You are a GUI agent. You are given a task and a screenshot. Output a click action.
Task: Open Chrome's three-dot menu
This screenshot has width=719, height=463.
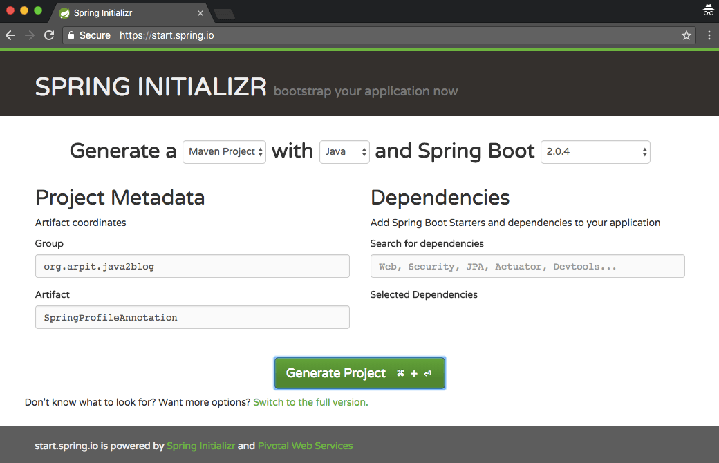click(709, 35)
